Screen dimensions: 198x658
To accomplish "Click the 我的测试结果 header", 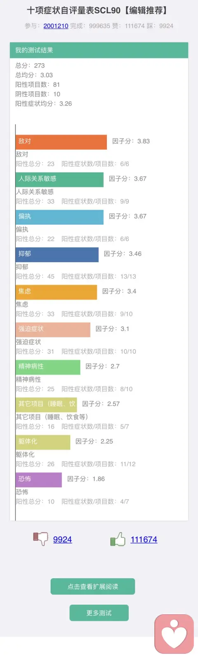I will 99,50.
